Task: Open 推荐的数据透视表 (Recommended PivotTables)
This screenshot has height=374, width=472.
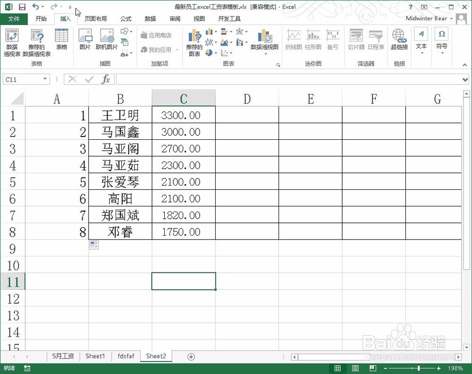Action: [36, 42]
